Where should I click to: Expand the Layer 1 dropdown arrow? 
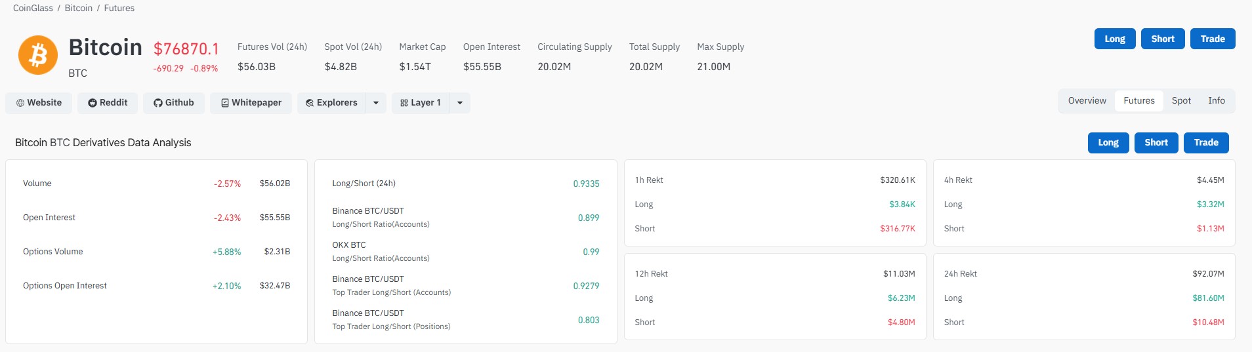[460, 103]
